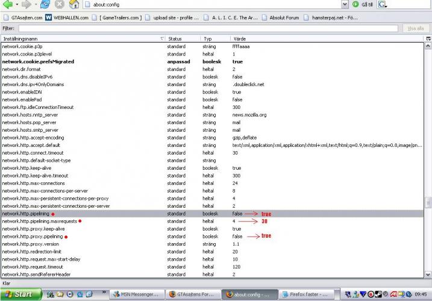
Task: Click the Windows Start button
Action: click(19, 294)
